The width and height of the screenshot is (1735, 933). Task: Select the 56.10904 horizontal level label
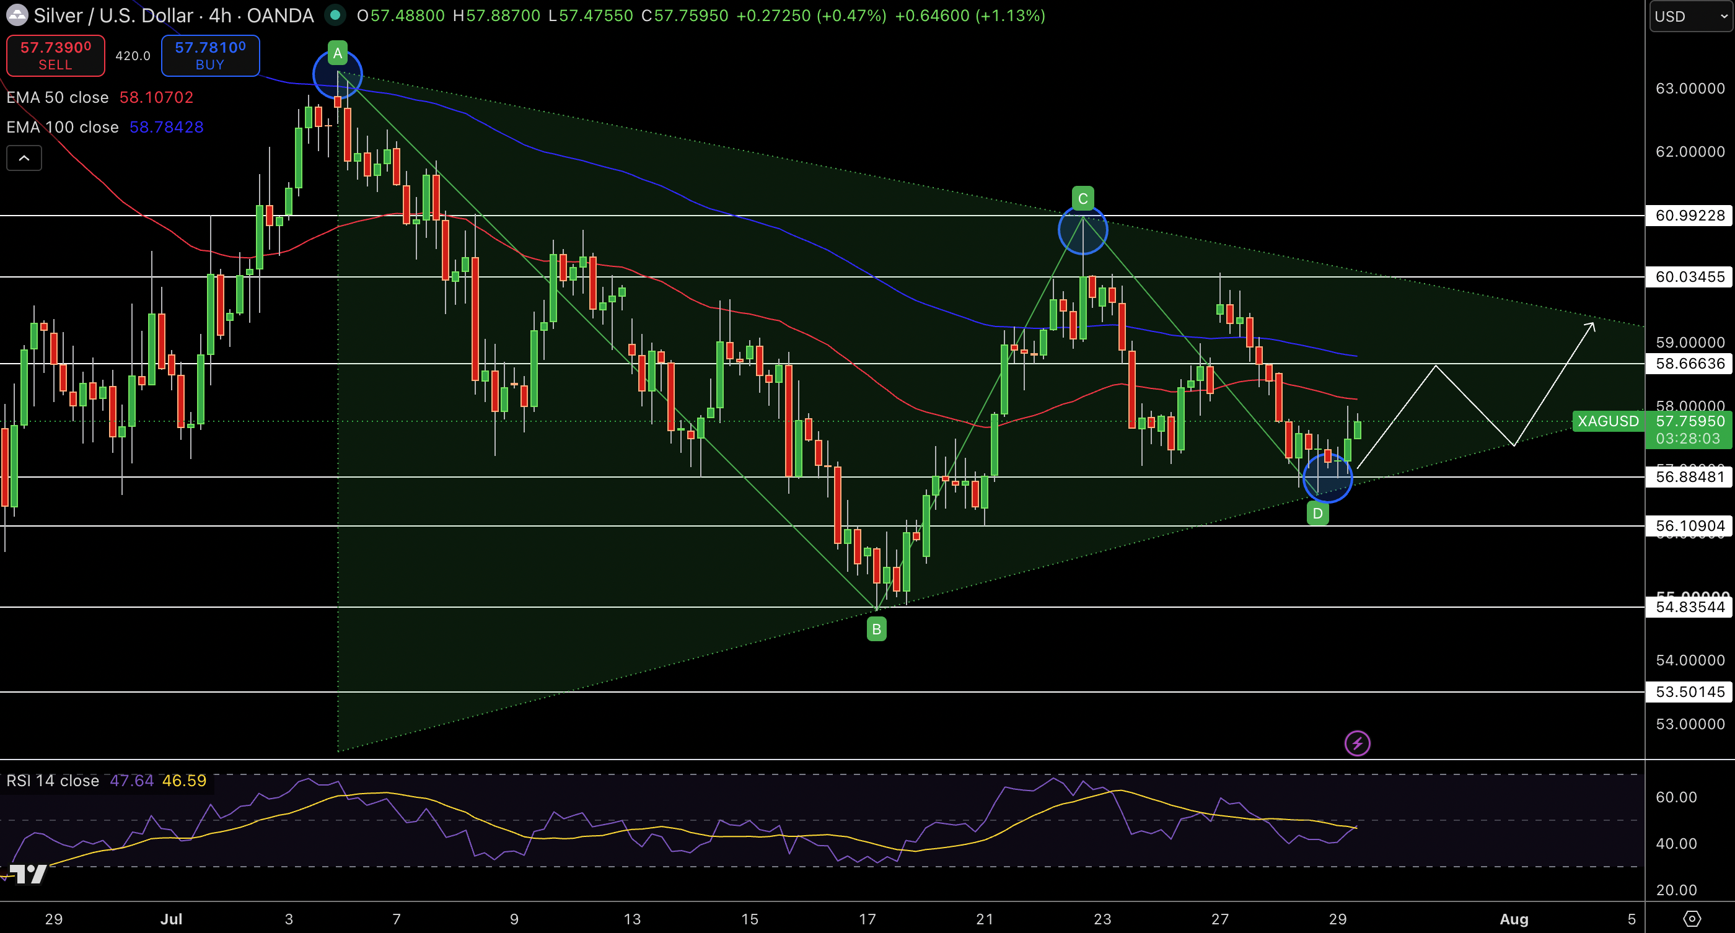tap(1689, 526)
